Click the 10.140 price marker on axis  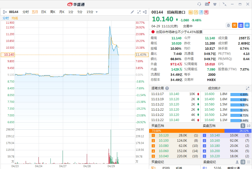8,55
